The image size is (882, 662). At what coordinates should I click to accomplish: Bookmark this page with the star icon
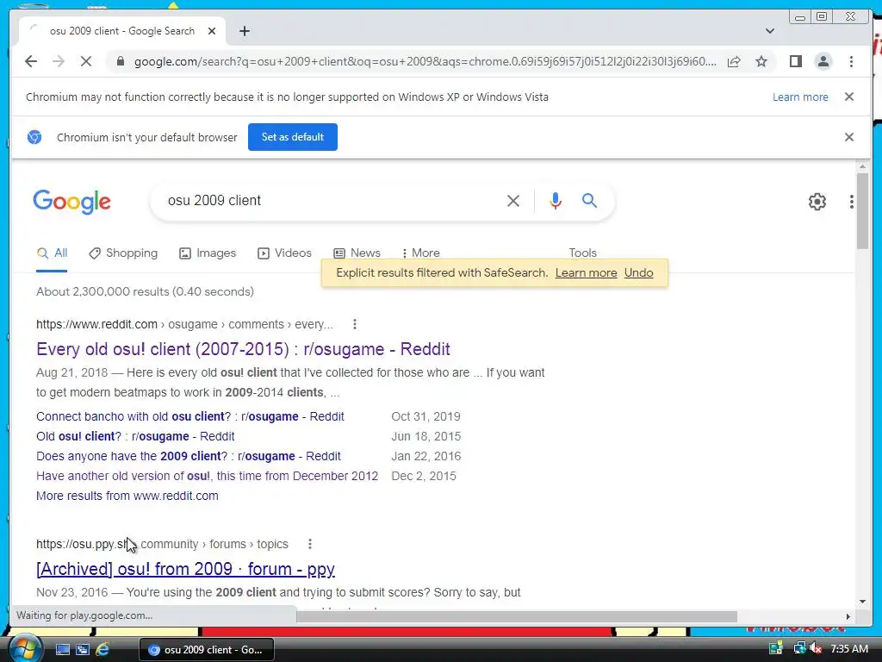coord(761,61)
